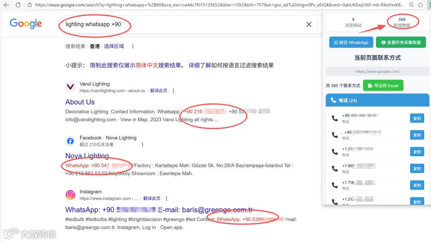Image resolution: width=431 pixels, height=242 pixels.
Task: Copy the second +90 phone number
Action: 417,135
